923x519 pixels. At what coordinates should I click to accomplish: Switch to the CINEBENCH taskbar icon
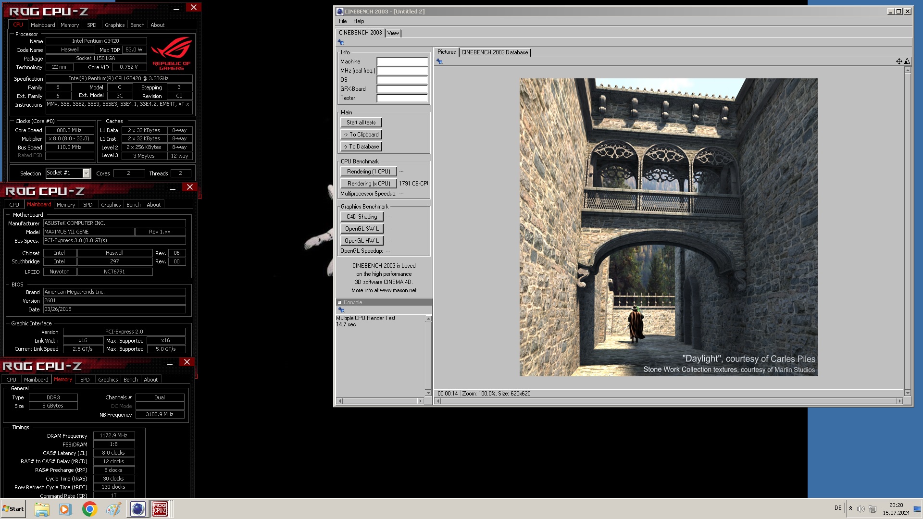point(137,509)
